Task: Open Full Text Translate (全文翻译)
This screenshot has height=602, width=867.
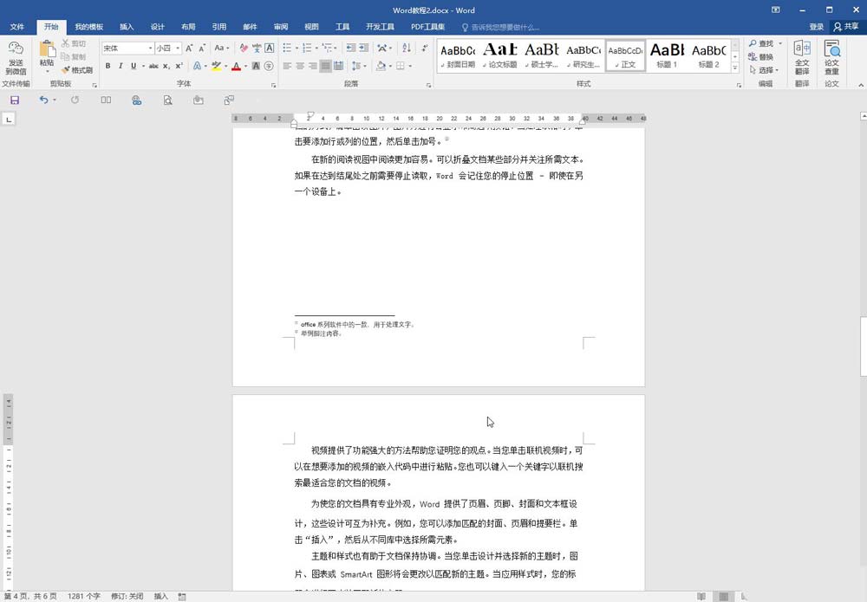Action: 802,57
